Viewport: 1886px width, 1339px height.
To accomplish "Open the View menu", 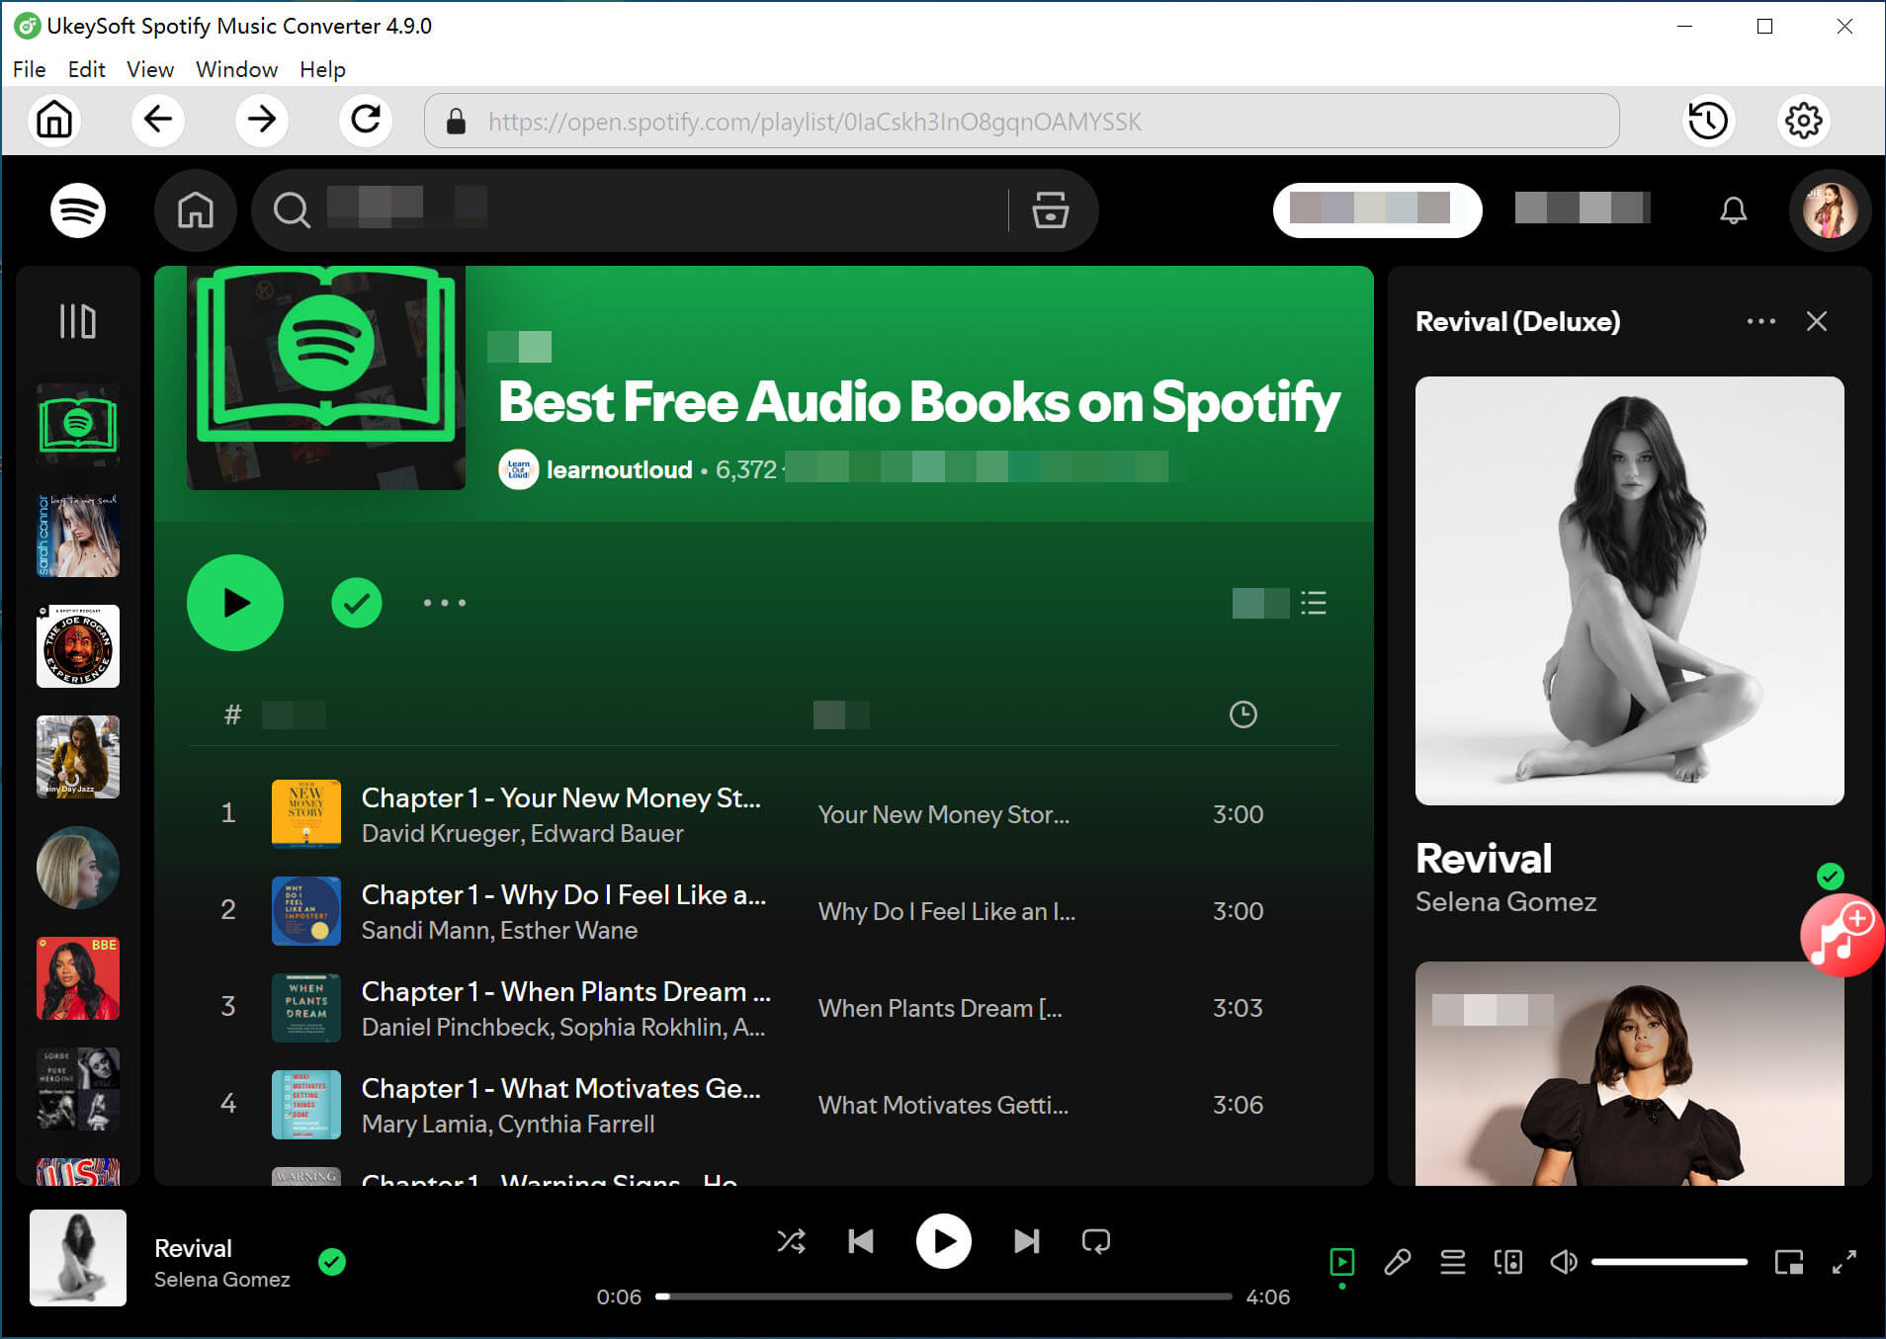I will pos(150,69).
